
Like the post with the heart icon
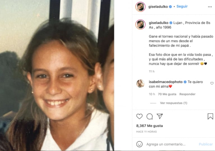click(x=139, y=116)
